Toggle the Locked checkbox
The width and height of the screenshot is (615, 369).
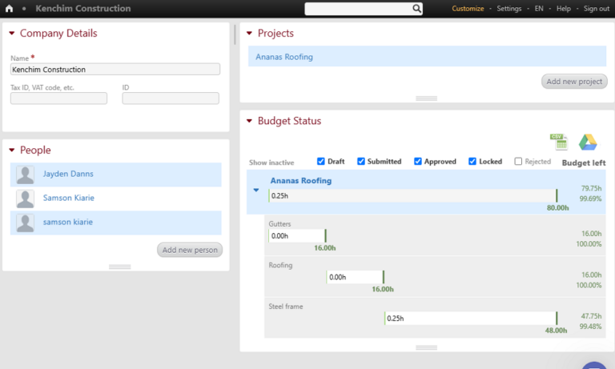point(472,162)
